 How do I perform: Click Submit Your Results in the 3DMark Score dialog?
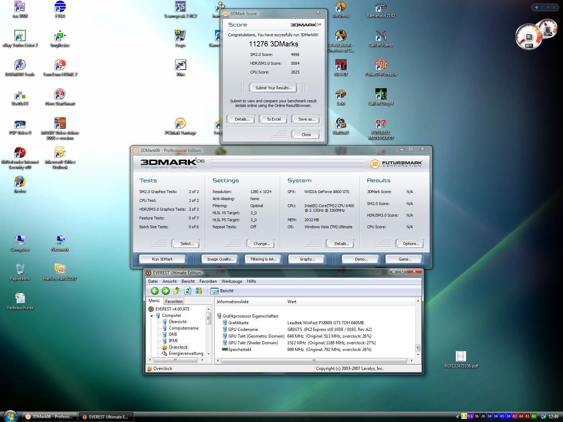click(273, 88)
